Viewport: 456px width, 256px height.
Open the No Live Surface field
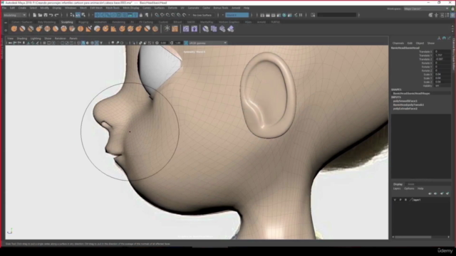[x=202, y=15]
